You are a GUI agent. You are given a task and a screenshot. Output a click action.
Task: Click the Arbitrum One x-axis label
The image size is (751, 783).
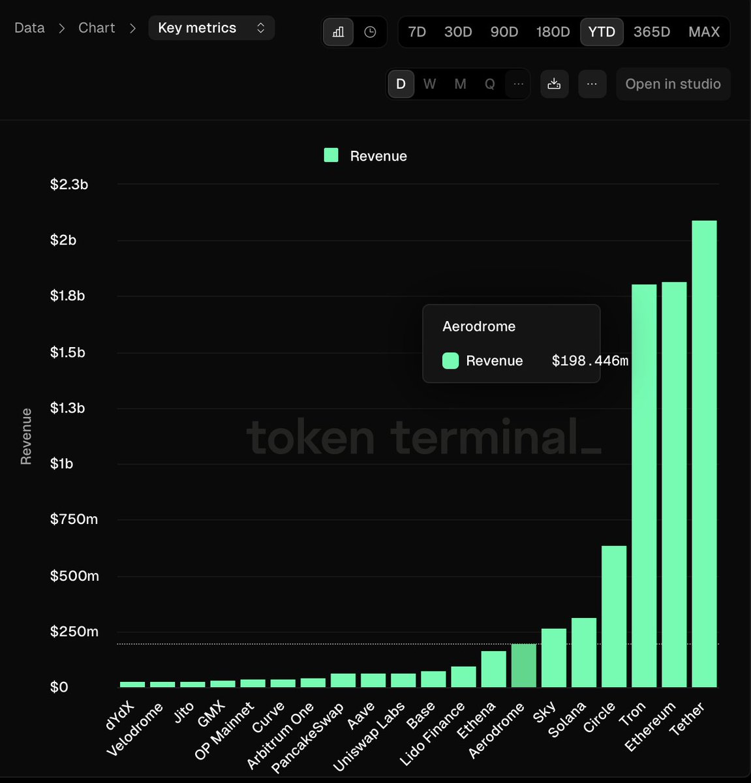[281, 735]
